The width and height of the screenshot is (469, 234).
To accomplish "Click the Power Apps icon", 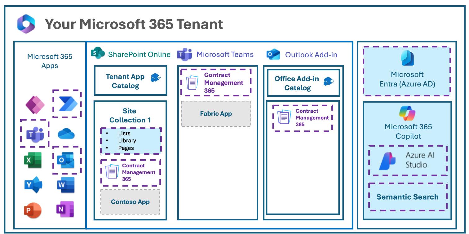I will (35, 104).
